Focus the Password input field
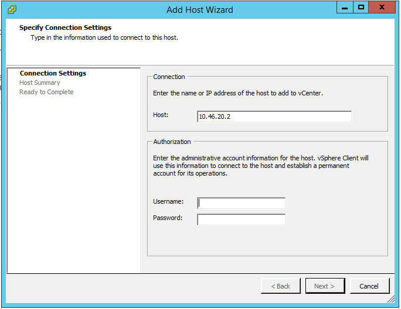401x309 pixels. (x=242, y=219)
